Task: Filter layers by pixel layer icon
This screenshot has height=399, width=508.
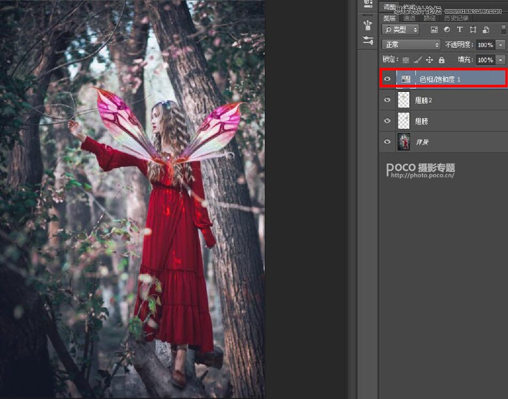Action: pos(434,30)
